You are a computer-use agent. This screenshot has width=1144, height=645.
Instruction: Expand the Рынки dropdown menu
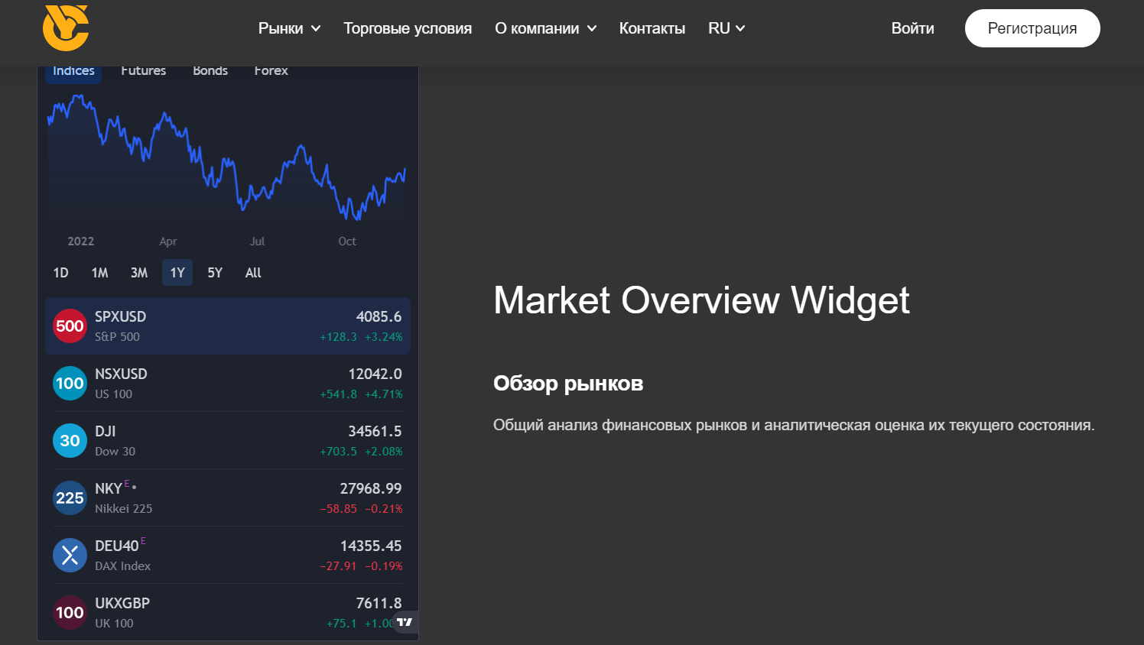289,28
